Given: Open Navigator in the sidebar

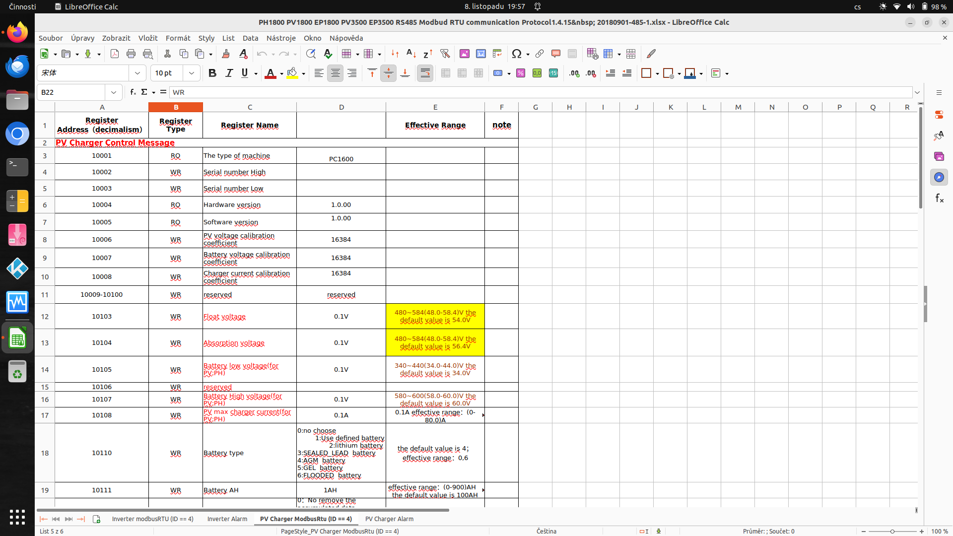Looking at the screenshot, I should point(939,177).
